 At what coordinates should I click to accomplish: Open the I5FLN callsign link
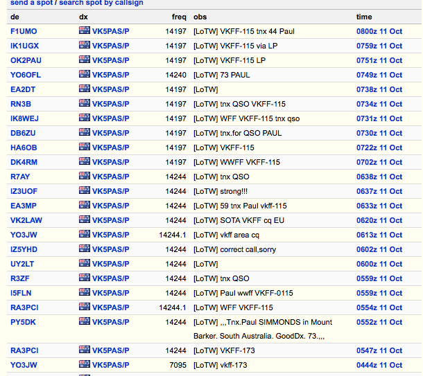point(21,293)
